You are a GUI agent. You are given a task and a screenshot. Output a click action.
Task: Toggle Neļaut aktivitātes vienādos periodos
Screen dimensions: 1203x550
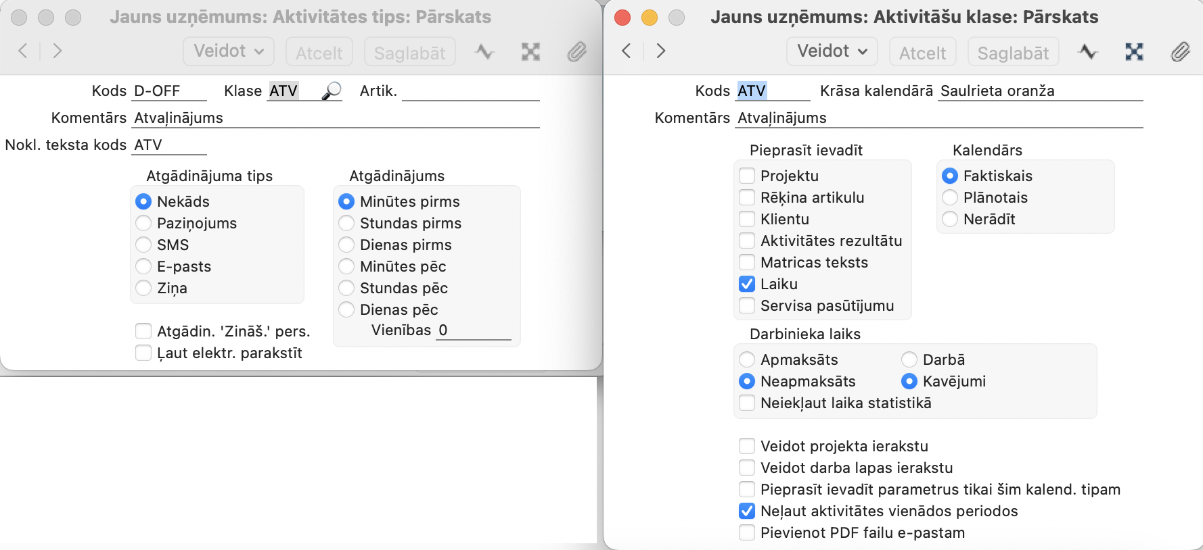(747, 511)
